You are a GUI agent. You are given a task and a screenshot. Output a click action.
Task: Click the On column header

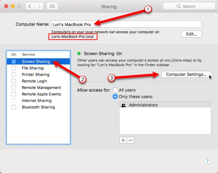point(14,54)
